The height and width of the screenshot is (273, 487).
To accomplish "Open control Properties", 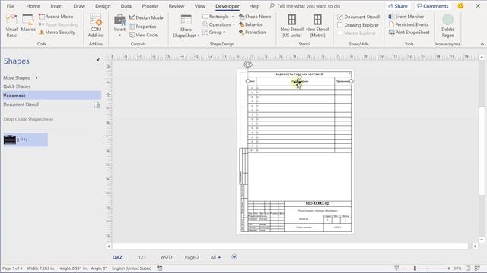I will (142, 27).
